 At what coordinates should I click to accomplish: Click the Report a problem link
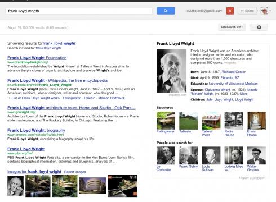(252, 178)
